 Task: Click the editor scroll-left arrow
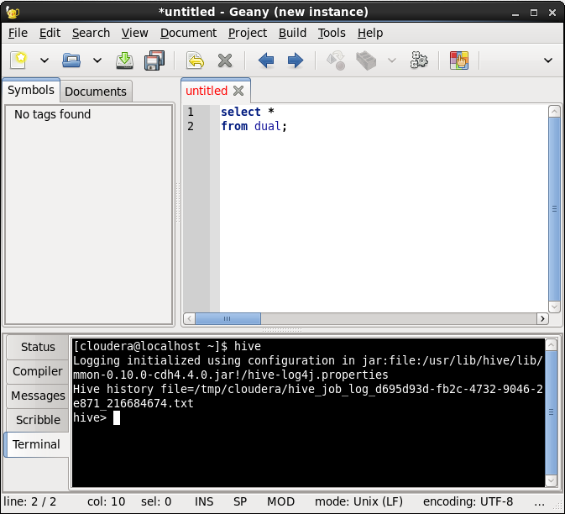[x=190, y=318]
